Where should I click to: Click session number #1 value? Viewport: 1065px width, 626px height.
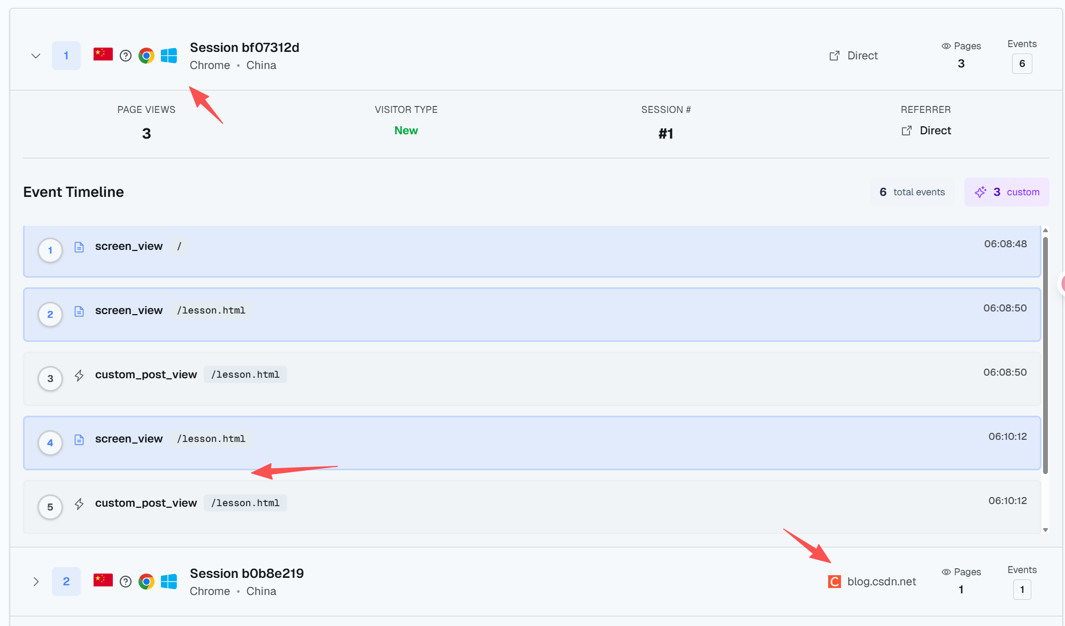coord(666,134)
